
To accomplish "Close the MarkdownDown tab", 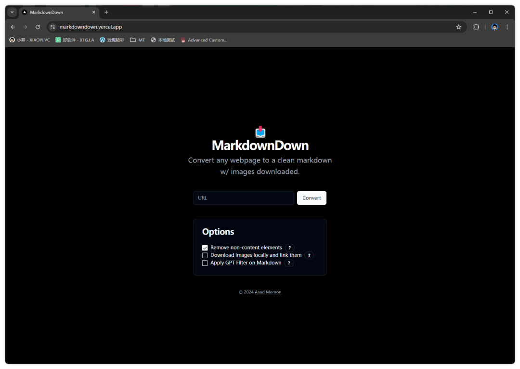I will 94,12.
